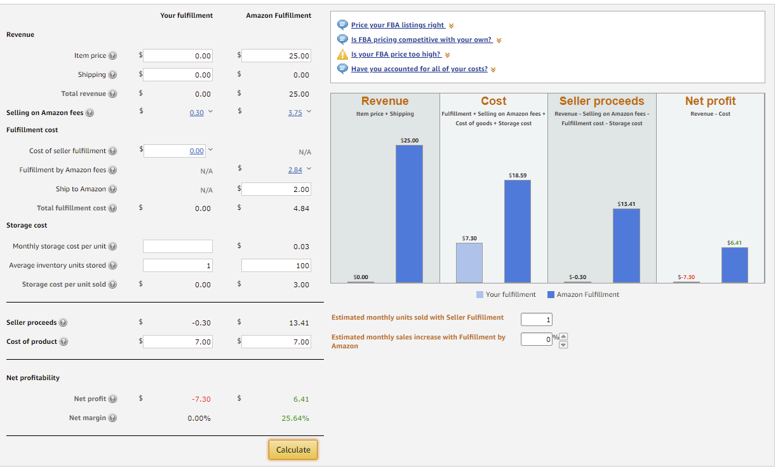
Task: Click Amazon Fulfillment Cost of product field
Action: pyautogui.click(x=276, y=342)
